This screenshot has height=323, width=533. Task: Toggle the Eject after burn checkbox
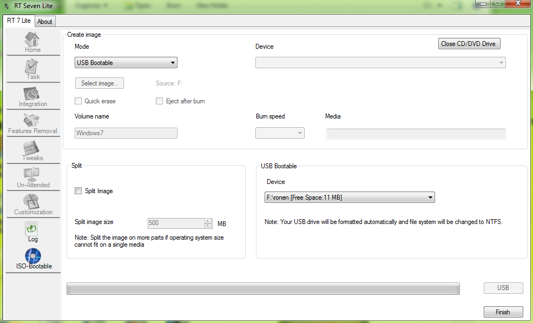(159, 101)
